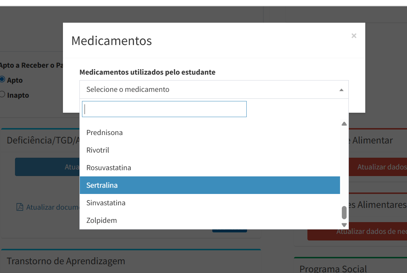Open the Atualizar documento link
This screenshot has width=407, height=273.
(53, 207)
